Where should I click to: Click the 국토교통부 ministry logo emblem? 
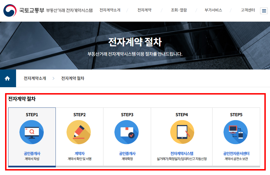point(9,10)
